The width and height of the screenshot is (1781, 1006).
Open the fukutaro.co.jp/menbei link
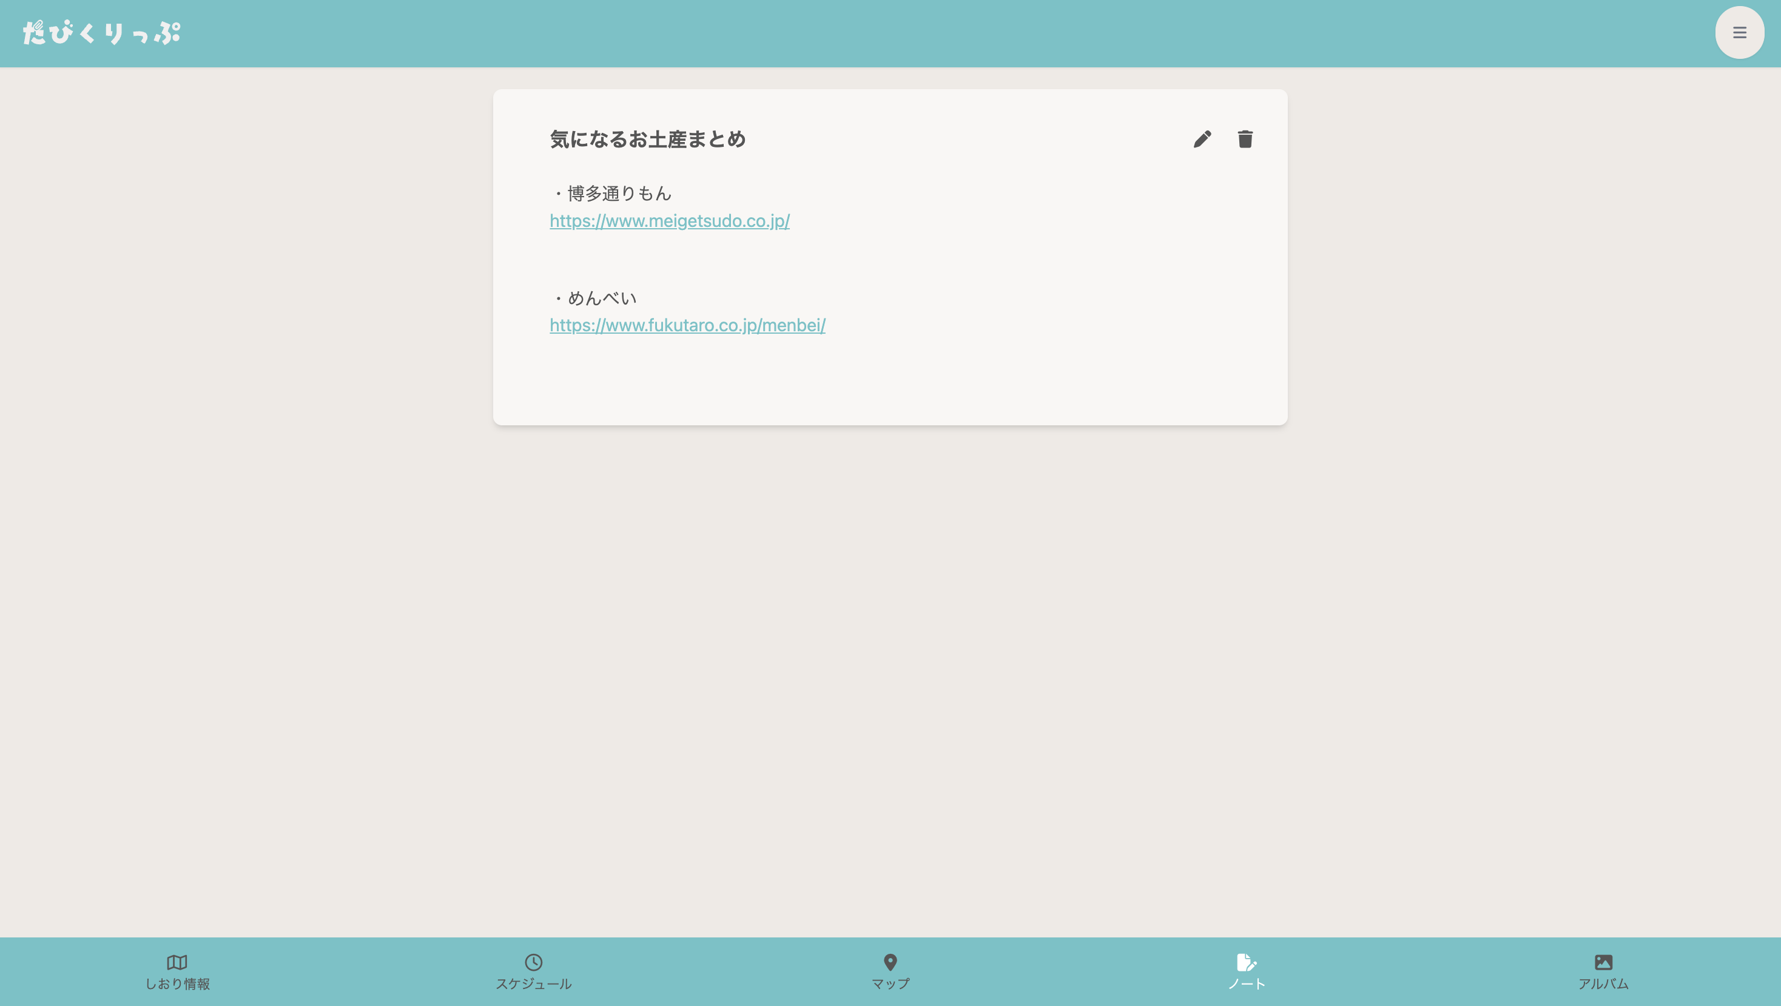point(687,326)
